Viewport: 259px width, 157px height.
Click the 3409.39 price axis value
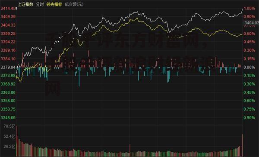coord(8,17)
